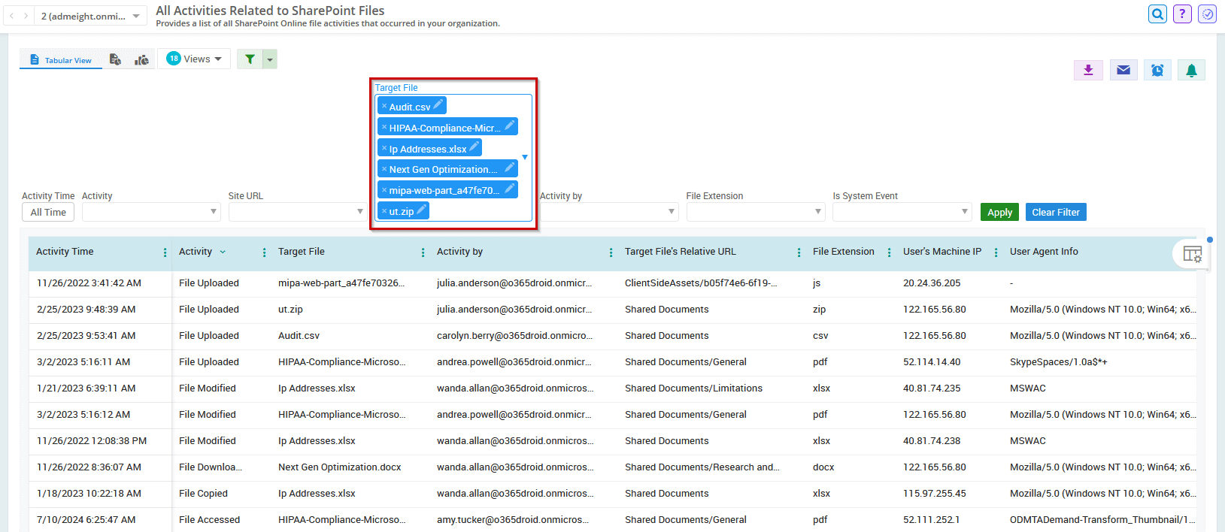Remove the Audit.csv filter chip
The width and height of the screenshot is (1225, 532).
[x=384, y=106]
